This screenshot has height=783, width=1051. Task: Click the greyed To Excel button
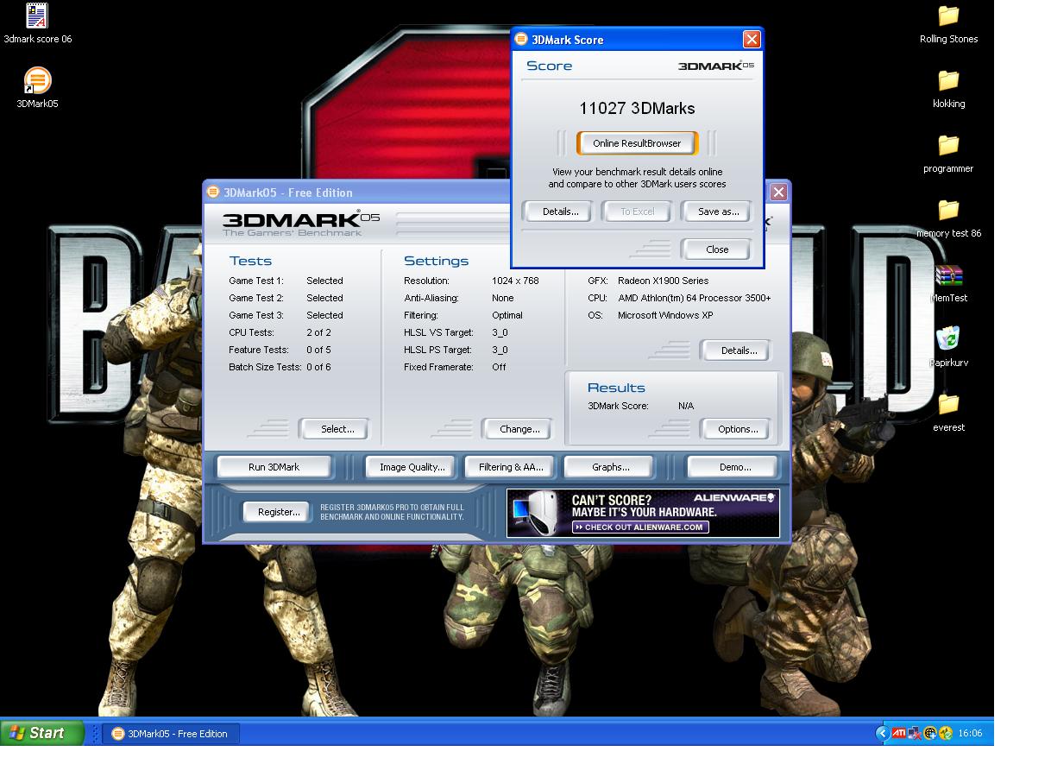coord(638,212)
